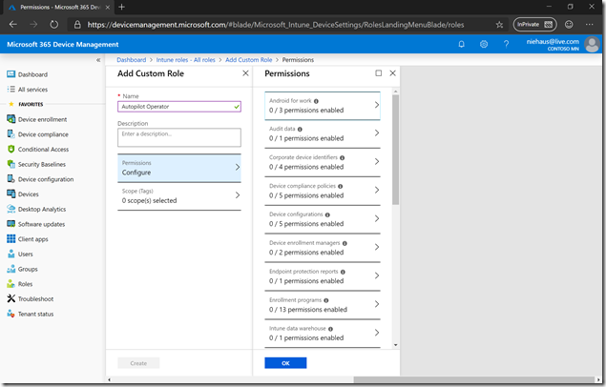This screenshot has height=387, width=606.
Task: Click the notifications bell icon
Action: [x=462, y=44]
